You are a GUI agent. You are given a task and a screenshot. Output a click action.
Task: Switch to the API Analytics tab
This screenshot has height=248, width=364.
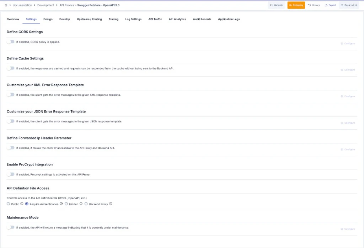177,19
